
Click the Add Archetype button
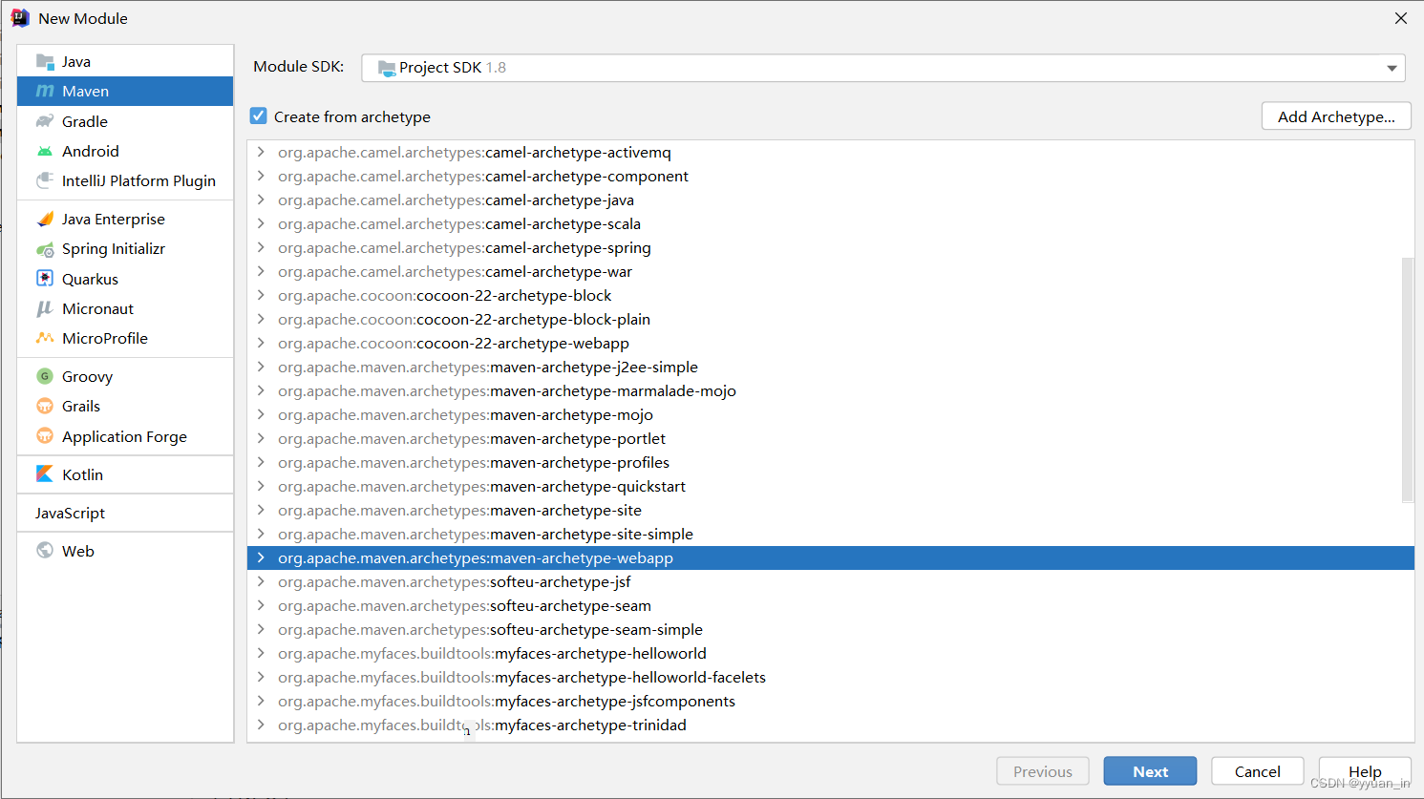(1336, 116)
